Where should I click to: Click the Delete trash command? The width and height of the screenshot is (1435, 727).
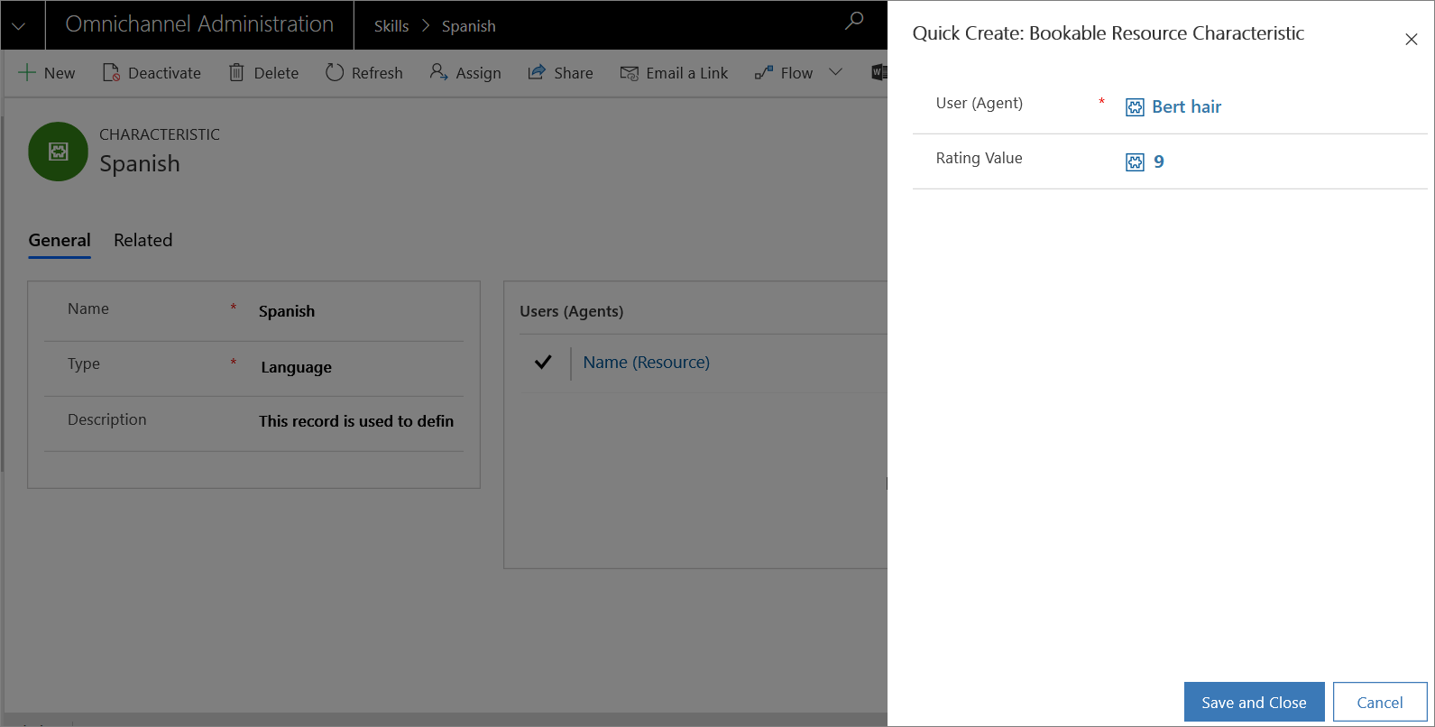[263, 73]
